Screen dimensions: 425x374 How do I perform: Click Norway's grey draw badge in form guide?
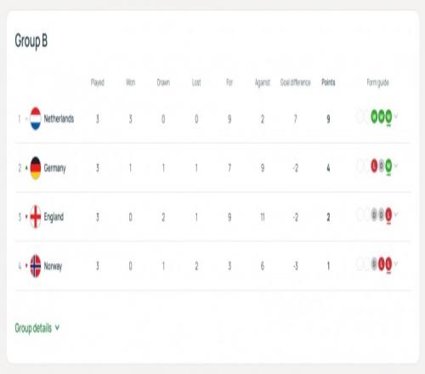[x=374, y=264]
